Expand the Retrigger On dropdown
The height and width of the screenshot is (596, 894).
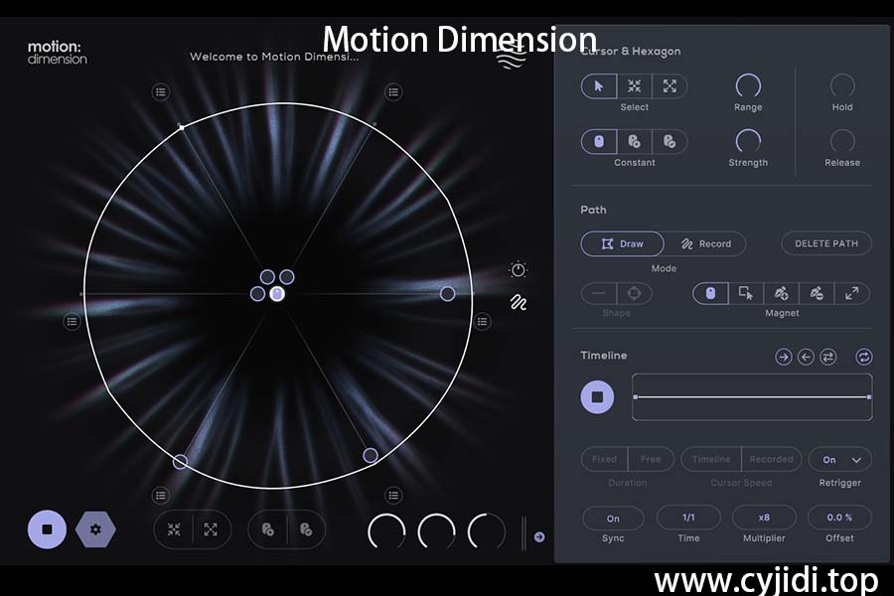pos(839,460)
